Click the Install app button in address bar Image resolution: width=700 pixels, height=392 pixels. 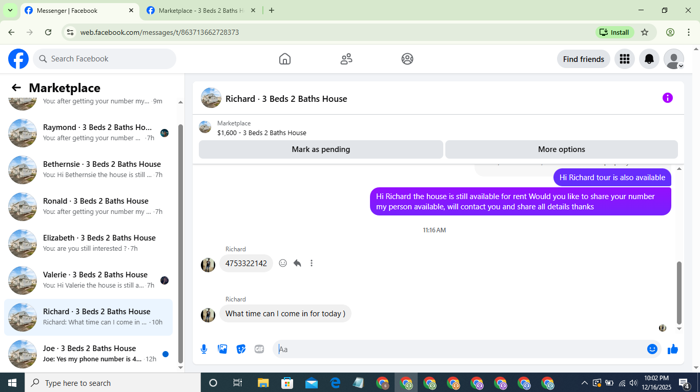[x=615, y=32]
